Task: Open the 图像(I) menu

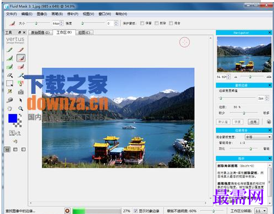Action: 42,14
